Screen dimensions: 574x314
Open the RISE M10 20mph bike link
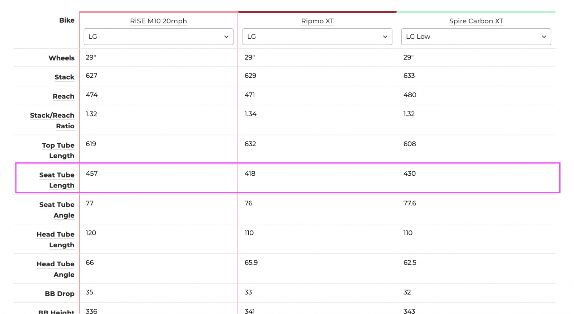click(x=158, y=21)
